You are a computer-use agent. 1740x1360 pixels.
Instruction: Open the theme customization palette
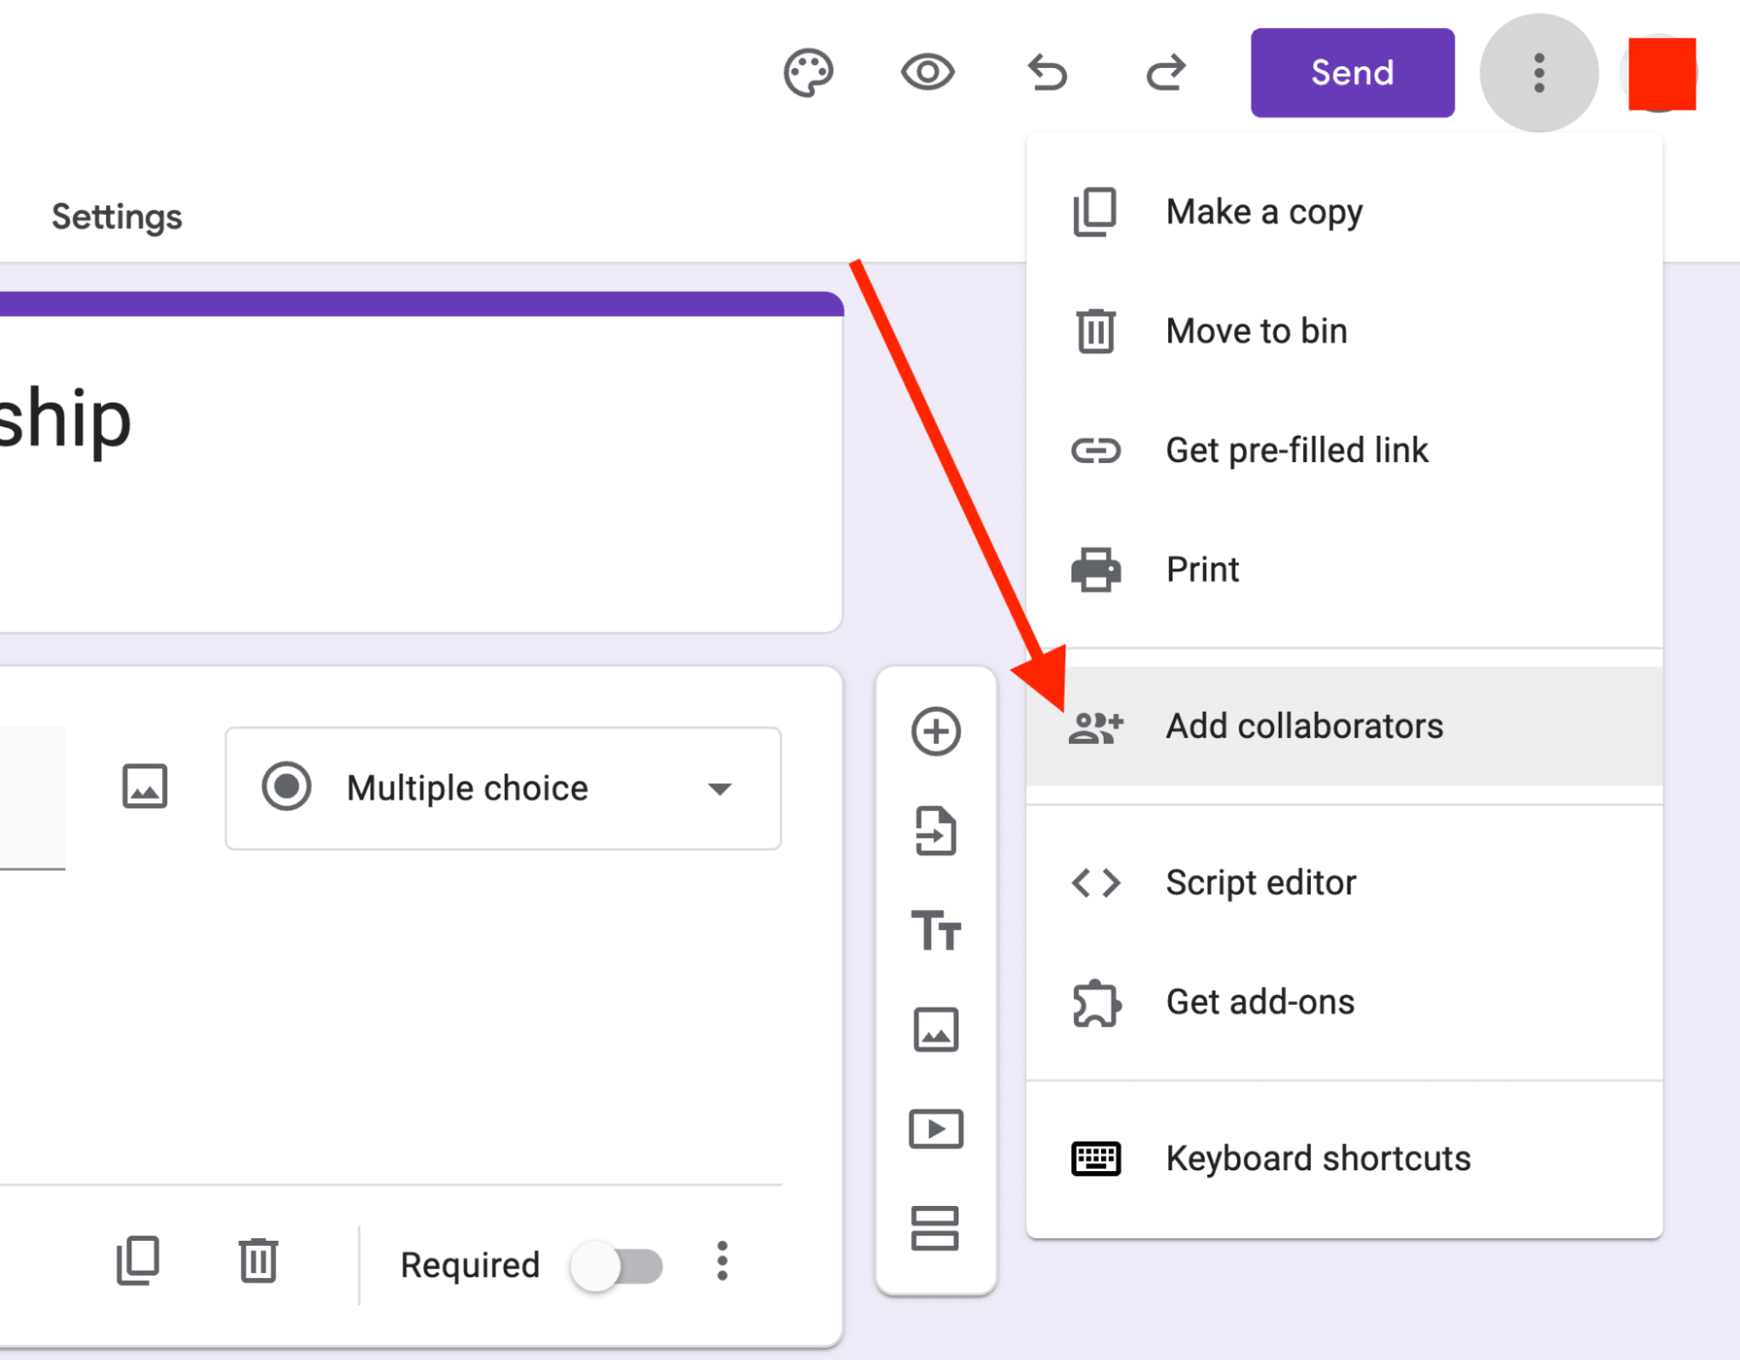click(x=808, y=73)
